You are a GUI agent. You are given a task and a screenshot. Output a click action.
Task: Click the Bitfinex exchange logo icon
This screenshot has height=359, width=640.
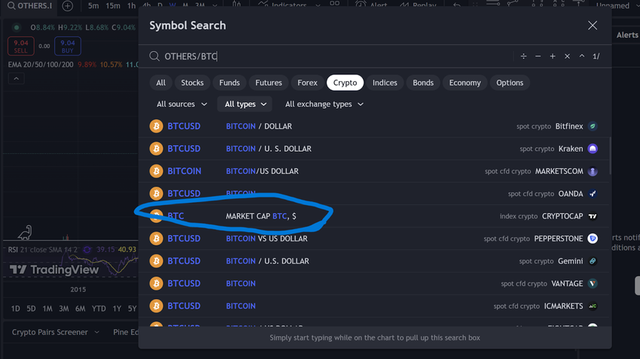point(593,126)
